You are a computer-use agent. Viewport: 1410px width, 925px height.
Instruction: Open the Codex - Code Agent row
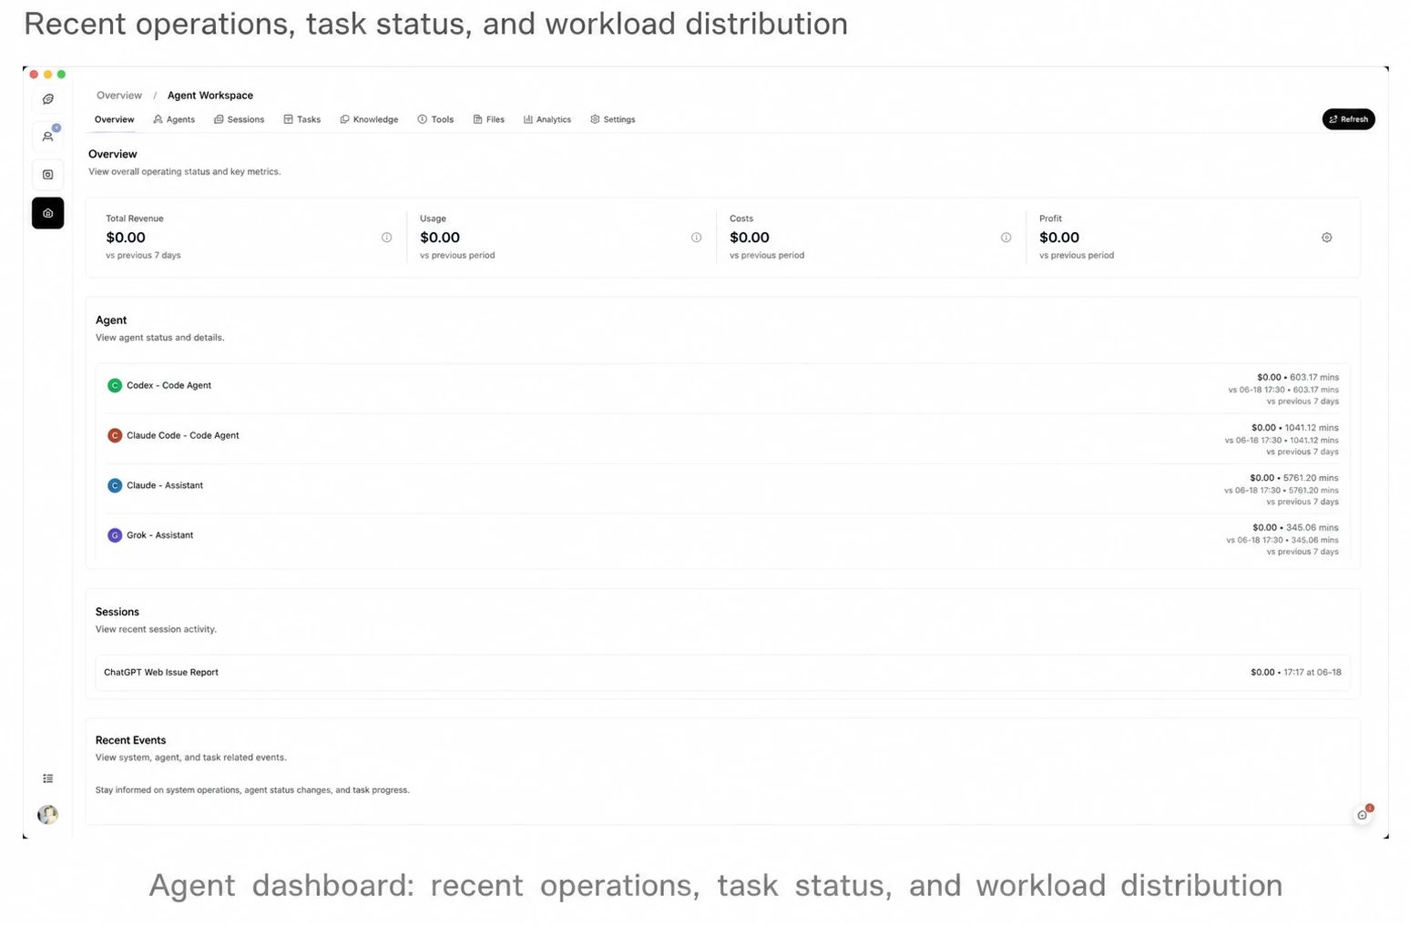pos(722,388)
